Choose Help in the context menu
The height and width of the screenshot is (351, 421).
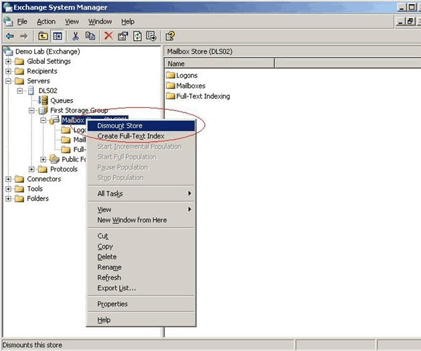click(x=141, y=320)
